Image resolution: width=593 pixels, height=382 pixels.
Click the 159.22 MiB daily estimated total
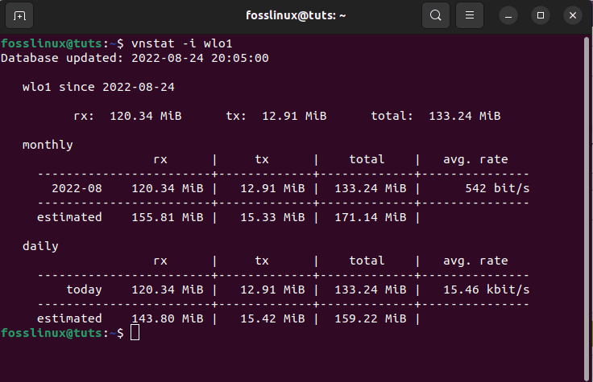point(371,318)
